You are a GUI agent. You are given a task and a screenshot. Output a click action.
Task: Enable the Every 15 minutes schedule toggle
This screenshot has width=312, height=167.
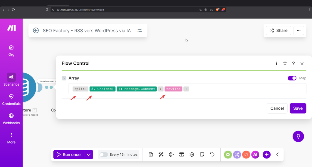click(x=104, y=155)
